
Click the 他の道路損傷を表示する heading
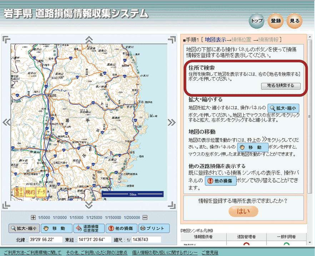[x=217, y=166]
